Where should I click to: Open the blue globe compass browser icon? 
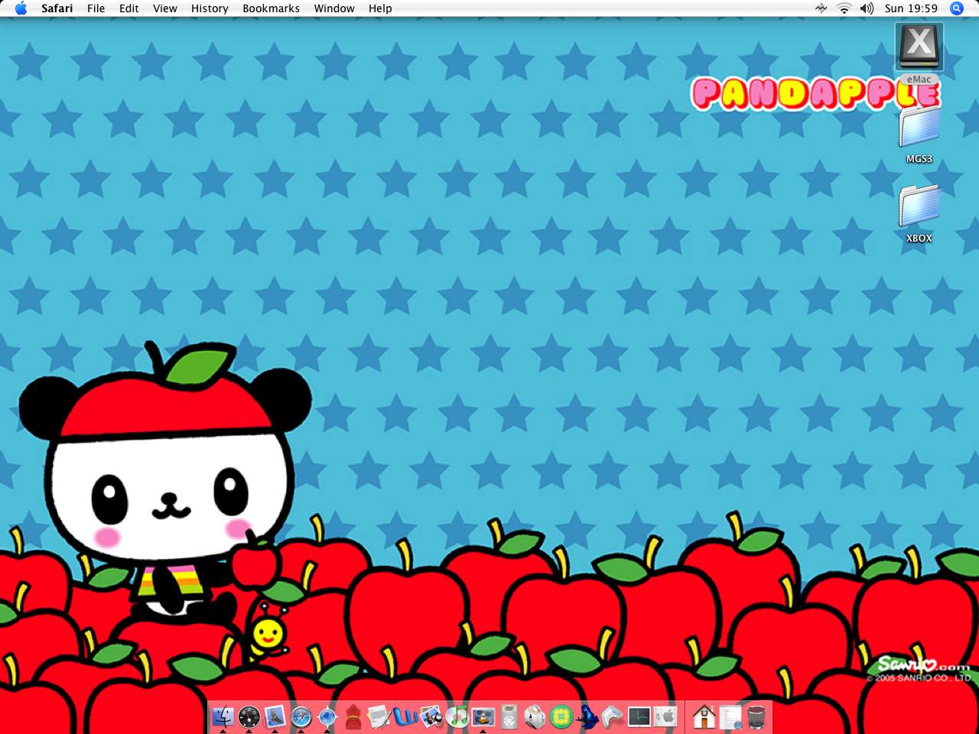(327, 716)
